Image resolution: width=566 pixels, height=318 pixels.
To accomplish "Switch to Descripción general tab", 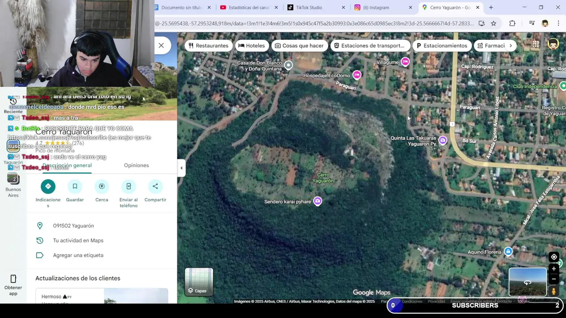I will pos(67,165).
